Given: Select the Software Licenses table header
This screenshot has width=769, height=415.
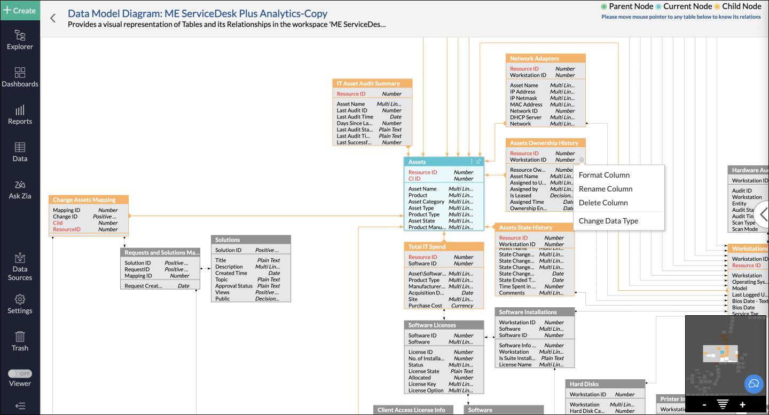Looking at the screenshot, I should (x=444, y=325).
